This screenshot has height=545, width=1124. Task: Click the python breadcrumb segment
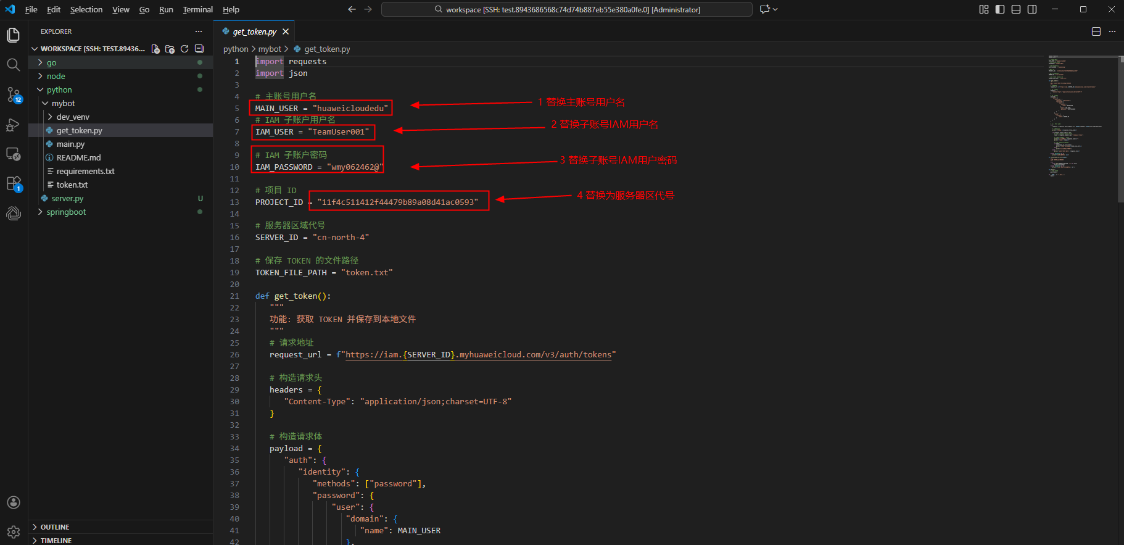coord(236,49)
